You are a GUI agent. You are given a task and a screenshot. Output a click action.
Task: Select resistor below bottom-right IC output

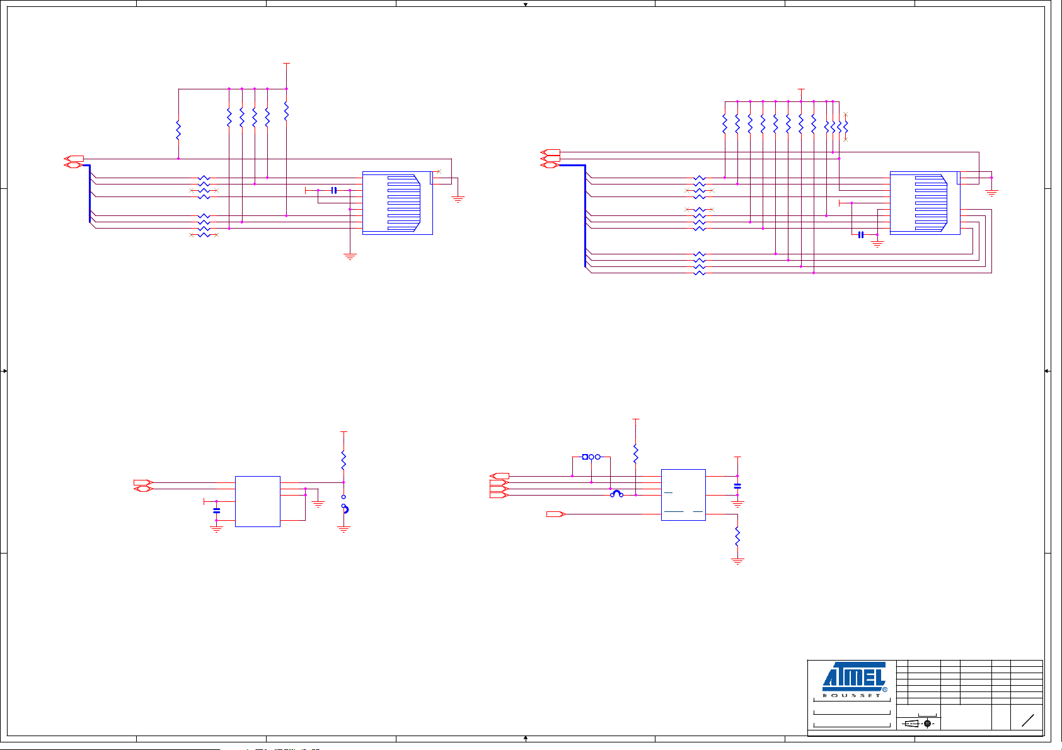(737, 537)
